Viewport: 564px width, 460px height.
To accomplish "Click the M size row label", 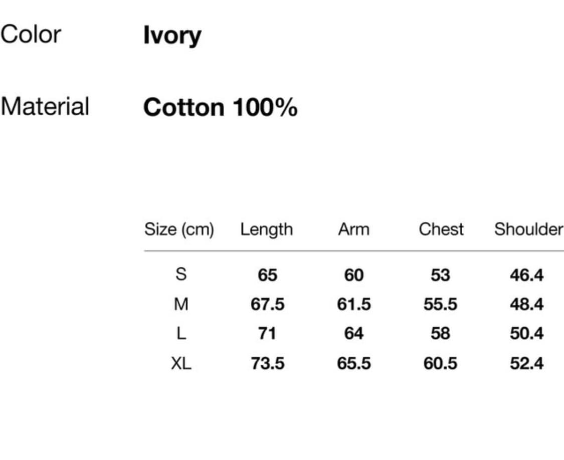I will pyautogui.click(x=181, y=304).
